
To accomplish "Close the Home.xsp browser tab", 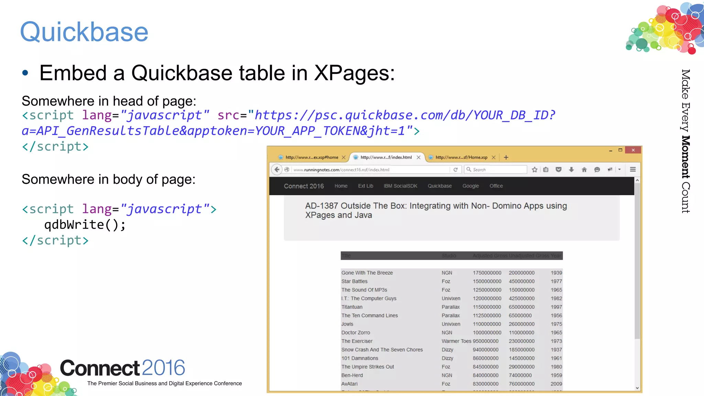I will coord(494,157).
